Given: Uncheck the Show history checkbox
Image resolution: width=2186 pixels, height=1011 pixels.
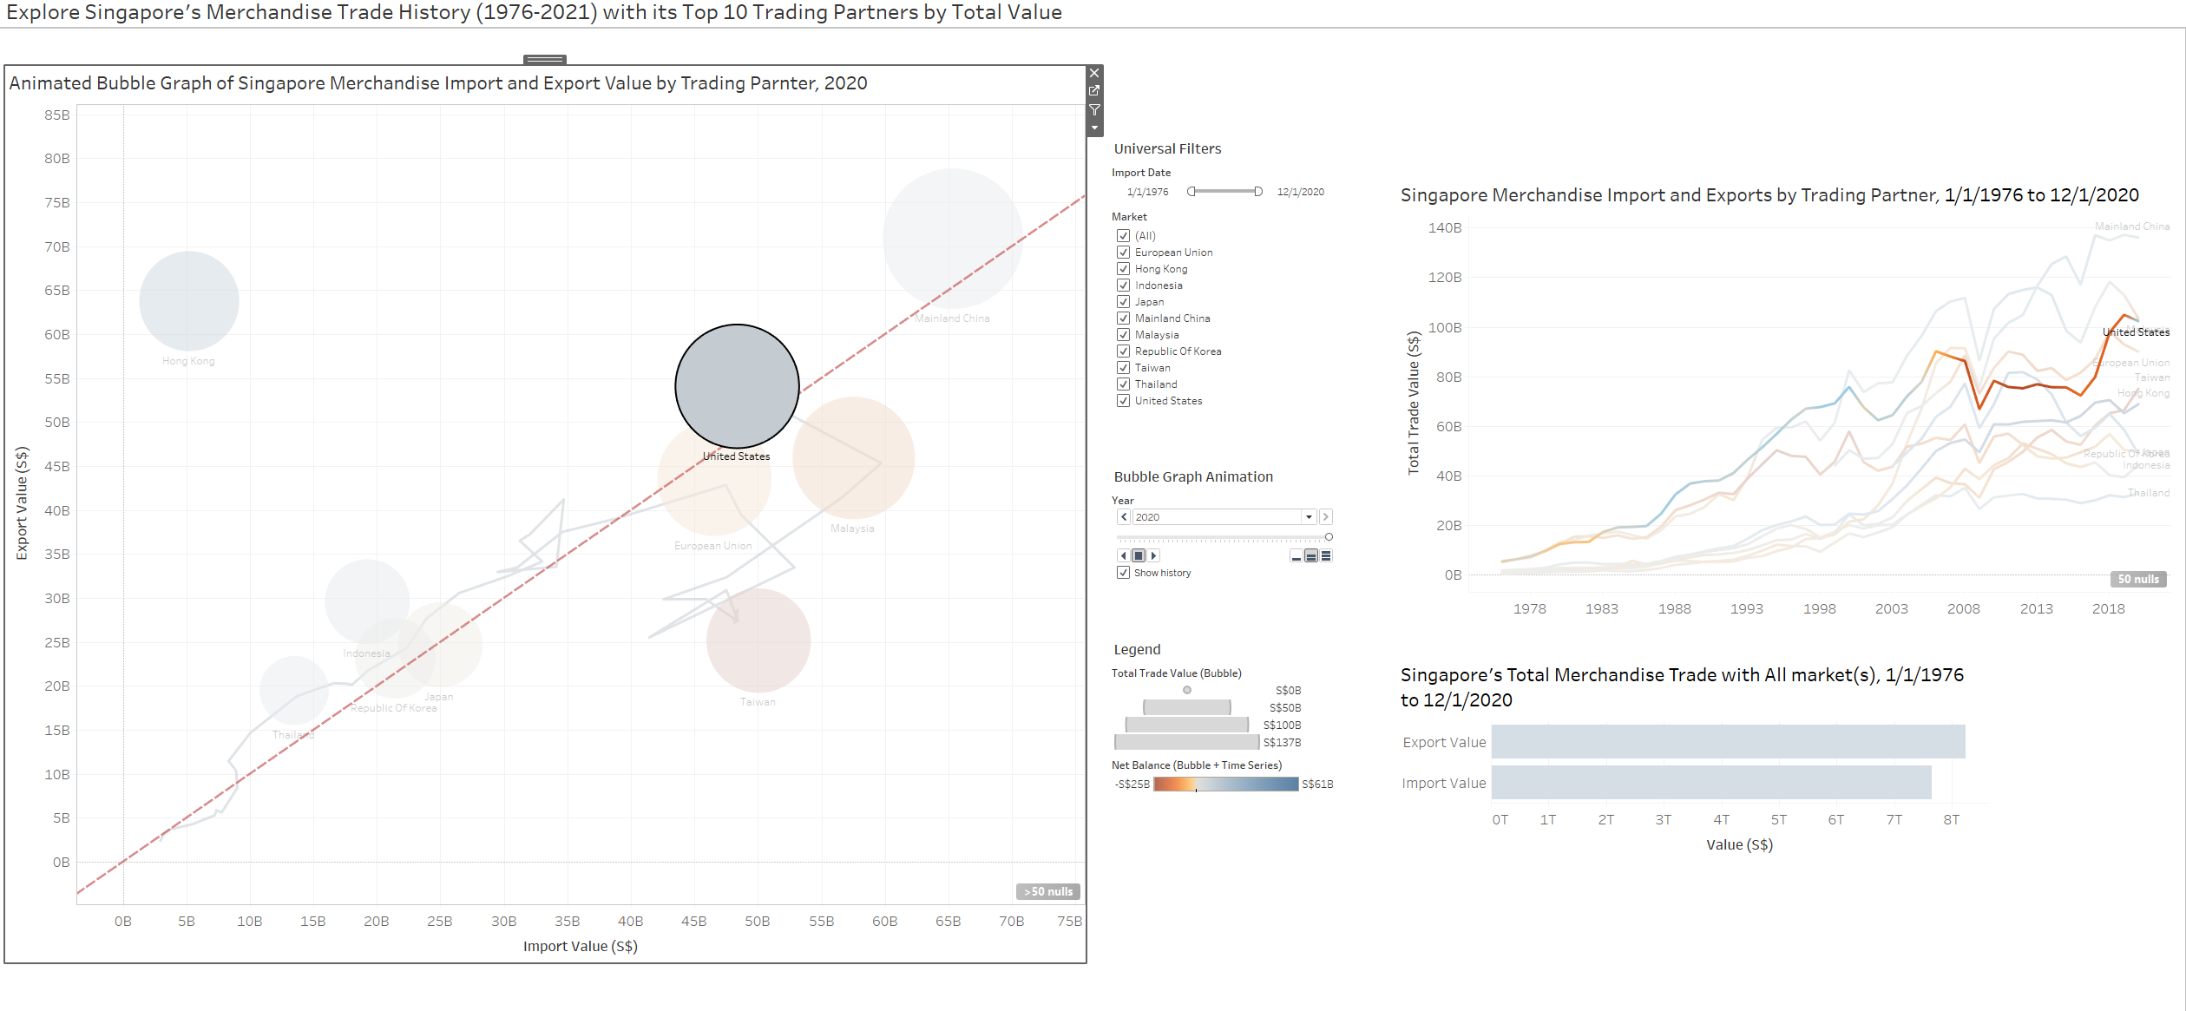Looking at the screenshot, I should (x=1124, y=573).
